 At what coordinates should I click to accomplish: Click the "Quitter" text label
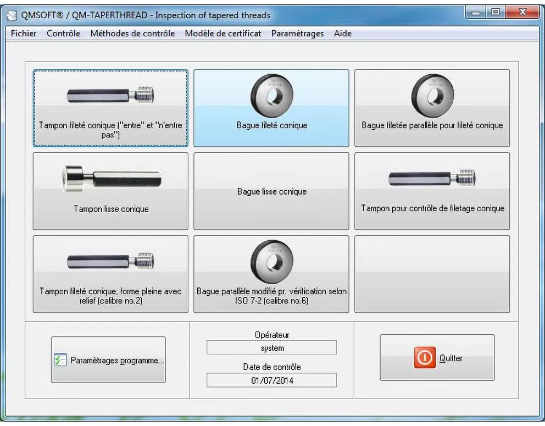pos(451,358)
